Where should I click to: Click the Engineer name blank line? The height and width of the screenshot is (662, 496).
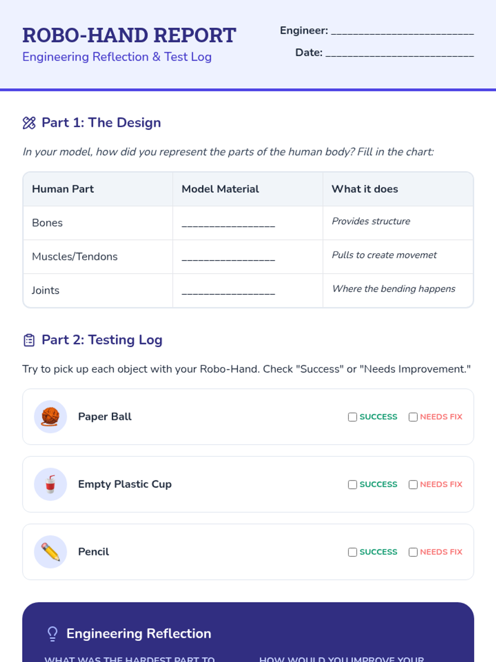402,31
